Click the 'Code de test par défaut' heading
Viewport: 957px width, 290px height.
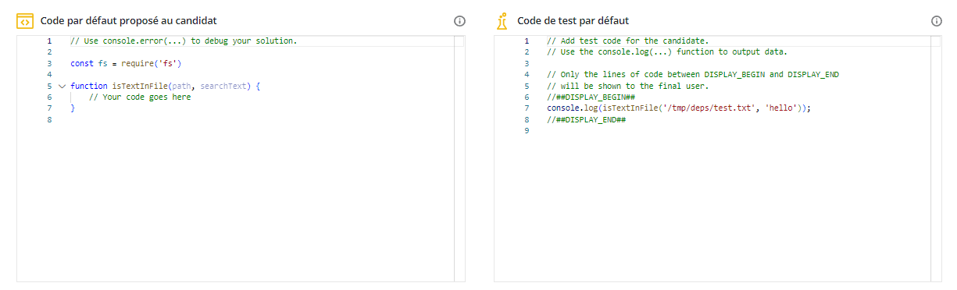[x=573, y=21]
